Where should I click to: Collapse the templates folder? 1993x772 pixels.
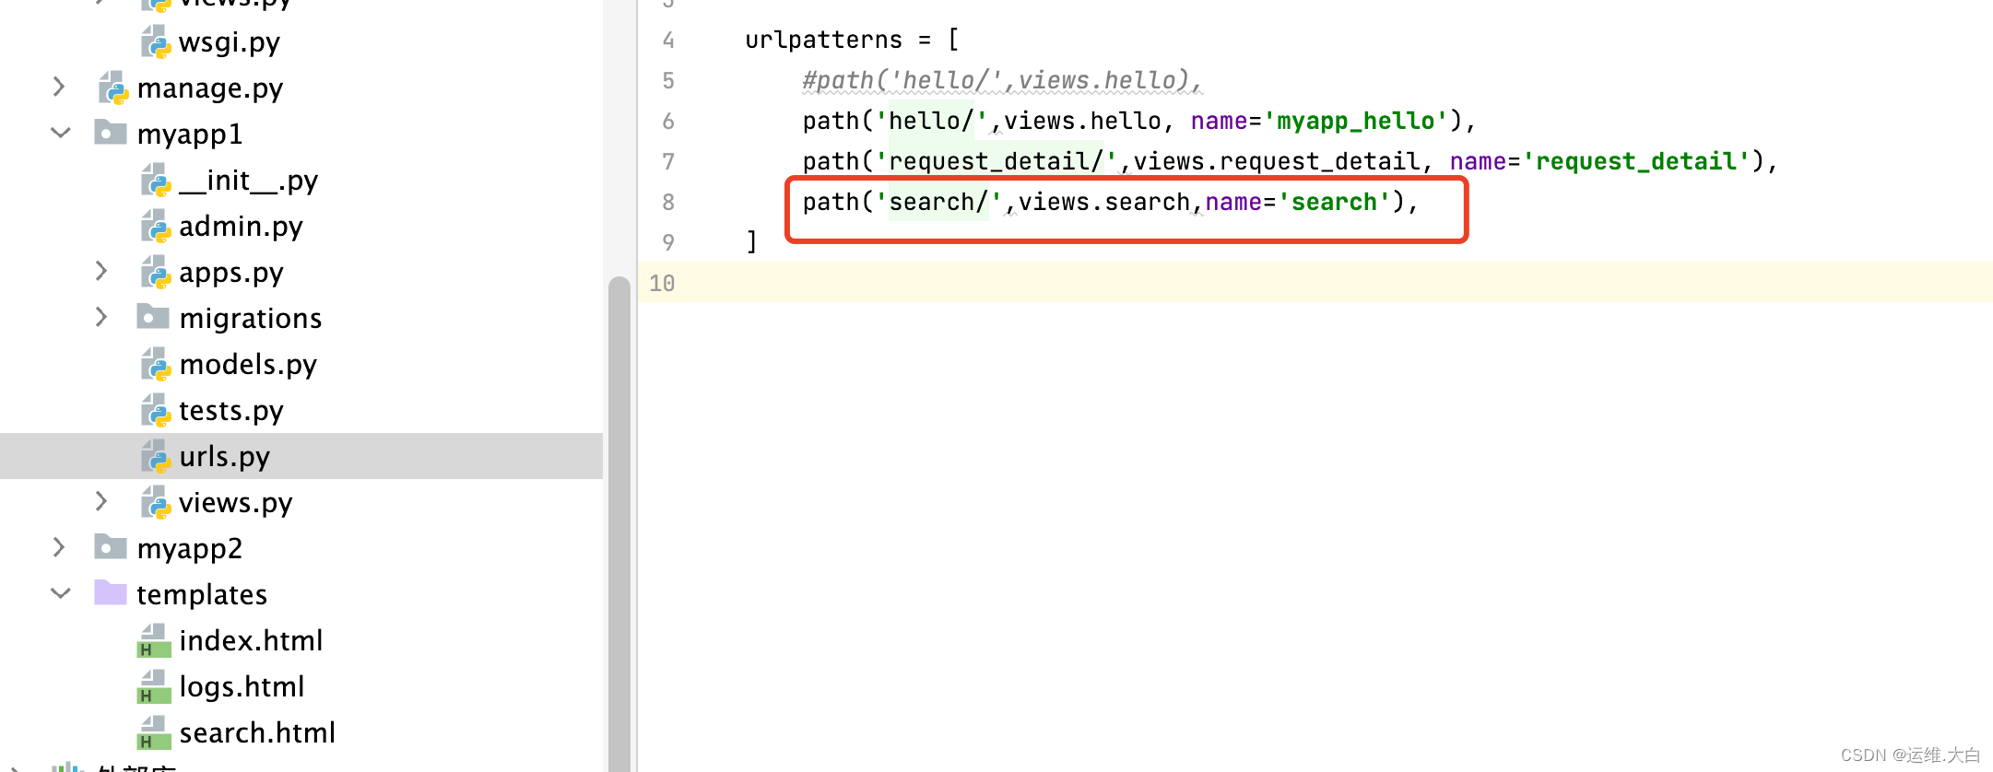click(x=60, y=593)
